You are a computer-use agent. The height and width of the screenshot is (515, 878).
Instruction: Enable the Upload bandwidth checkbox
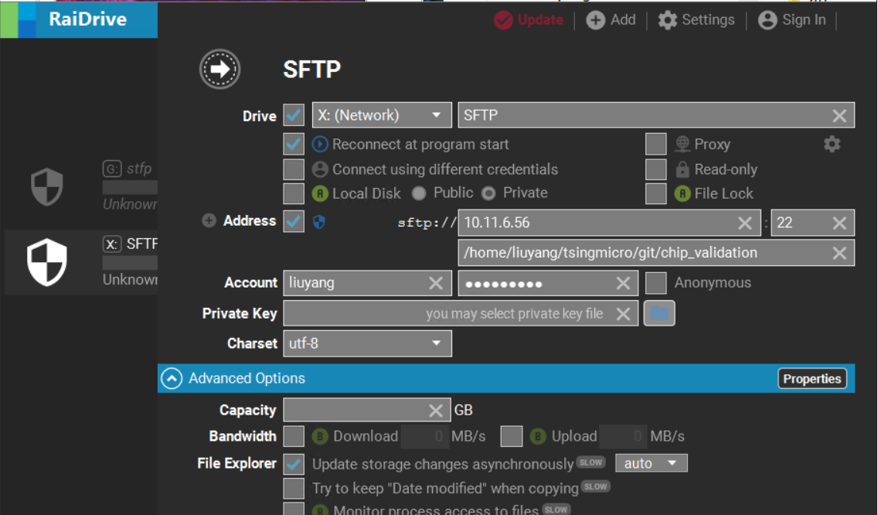click(x=511, y=436)
